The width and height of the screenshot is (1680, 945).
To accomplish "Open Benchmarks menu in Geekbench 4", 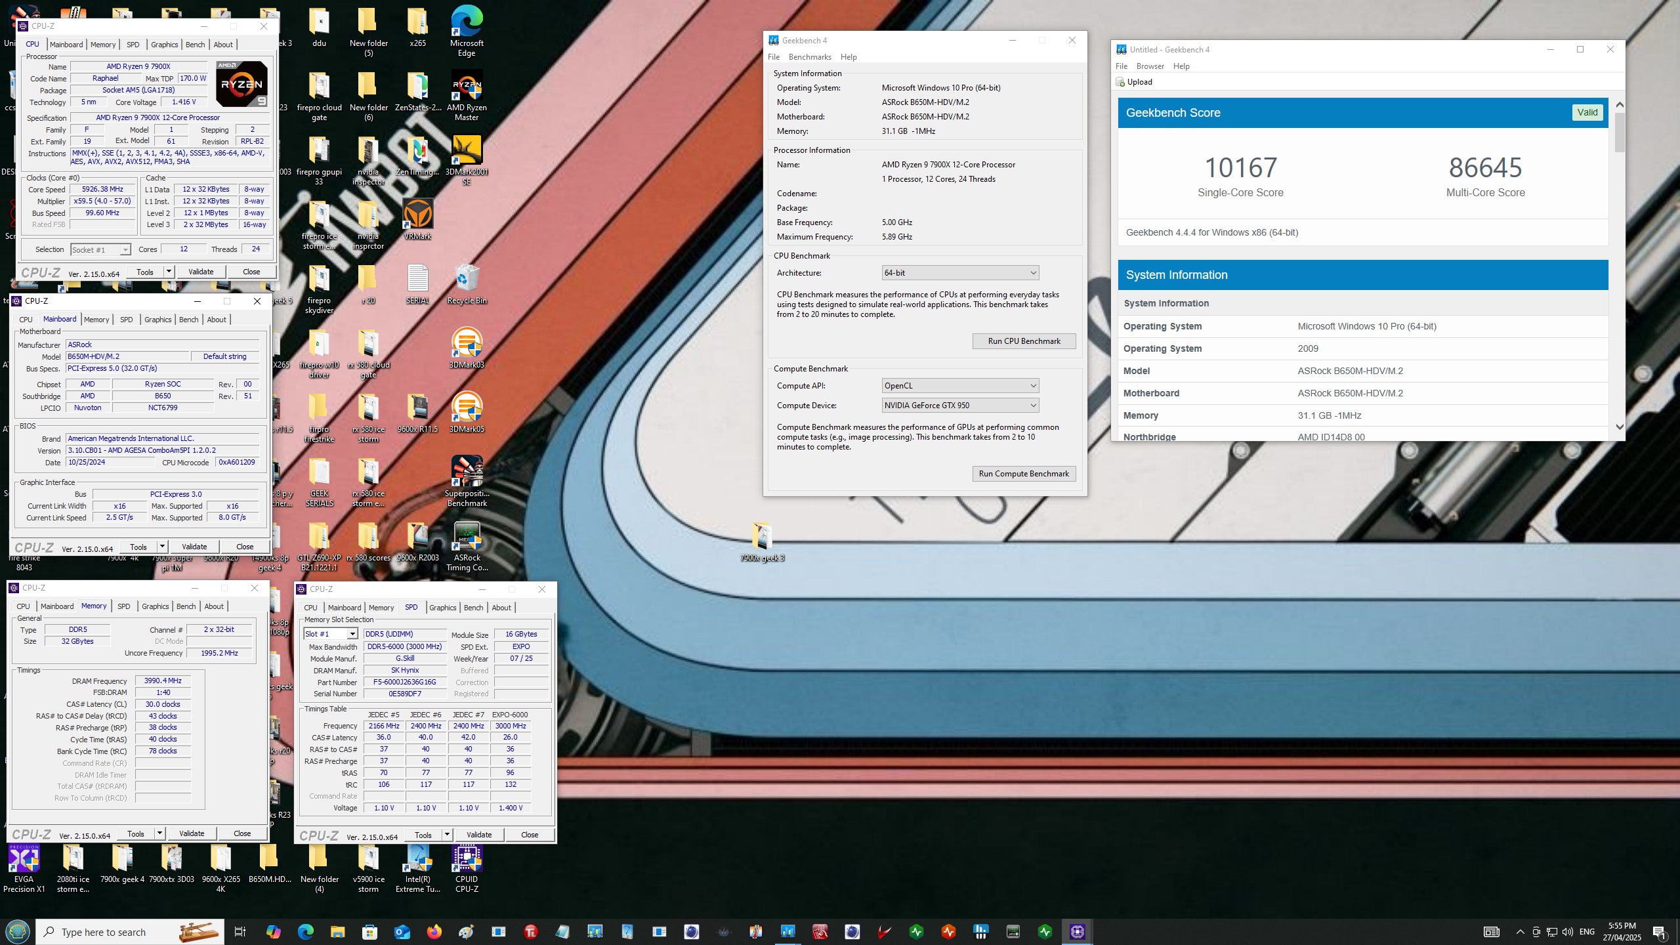I will [x=810, y=57].
